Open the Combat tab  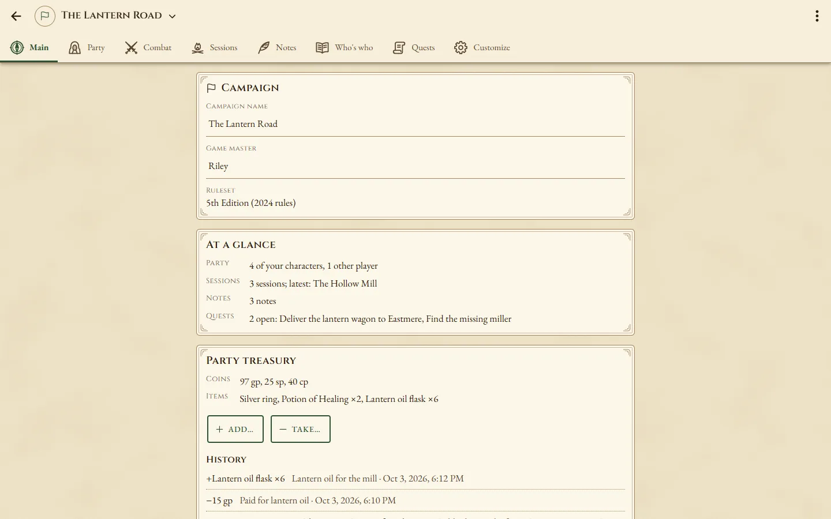[148, 47]
